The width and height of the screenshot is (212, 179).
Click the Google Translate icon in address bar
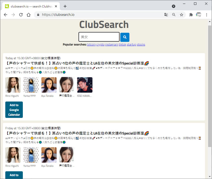[x=166, y=15]
